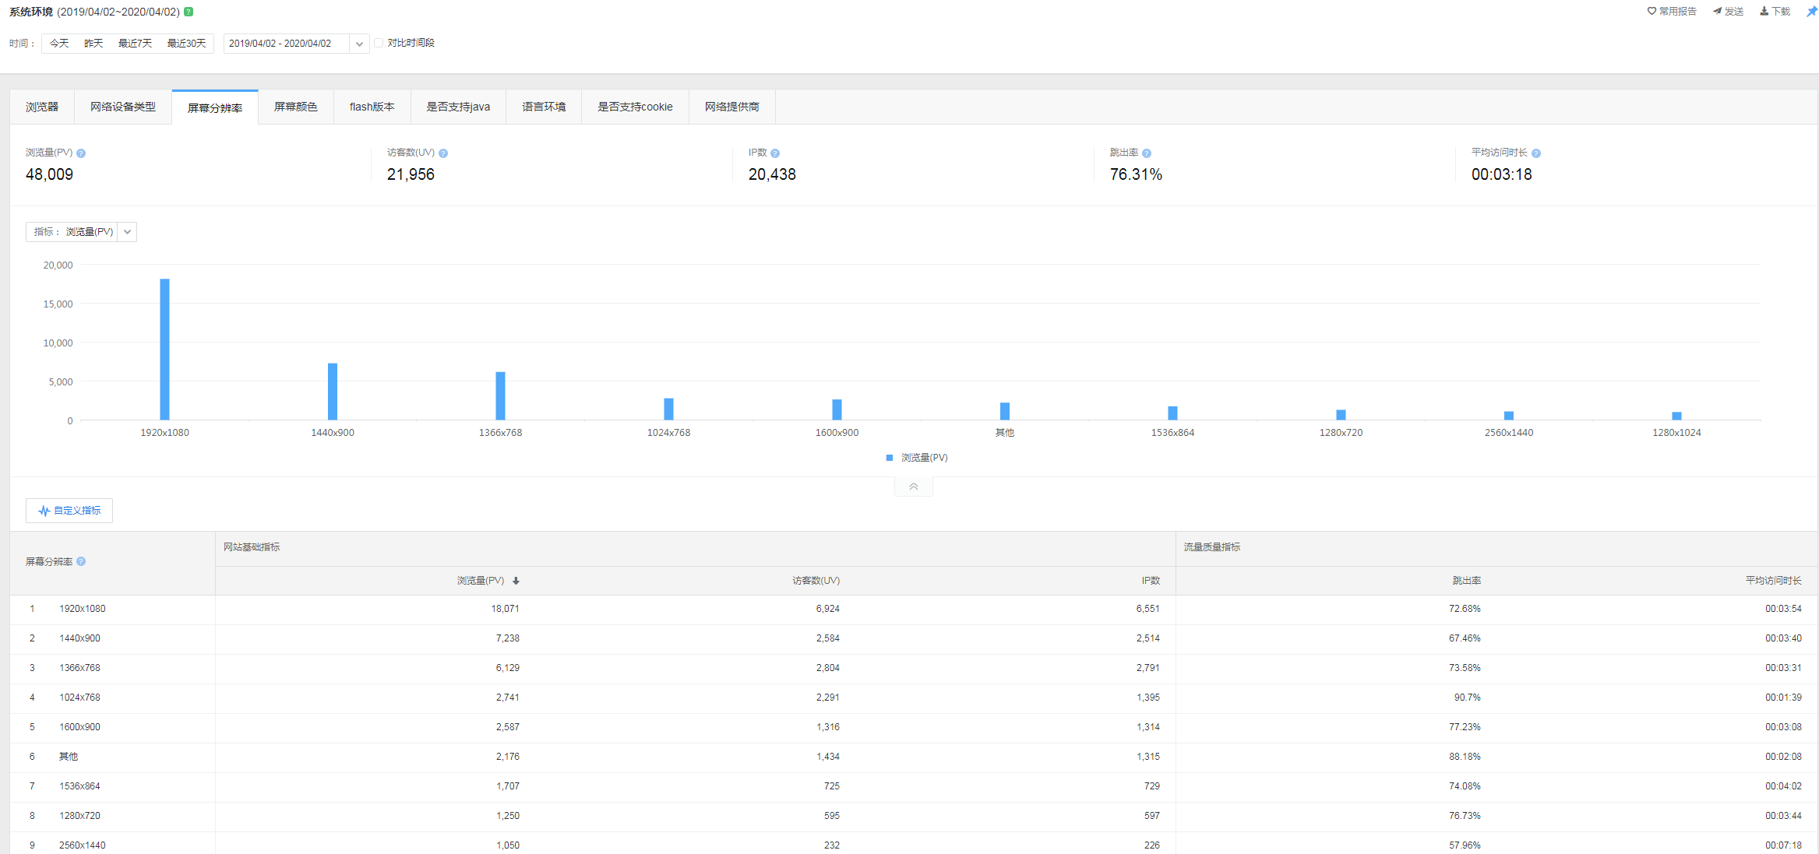Click the help icon next to 访客数(UV)
Screen dimensions: 1819x854
click(443, 153)
